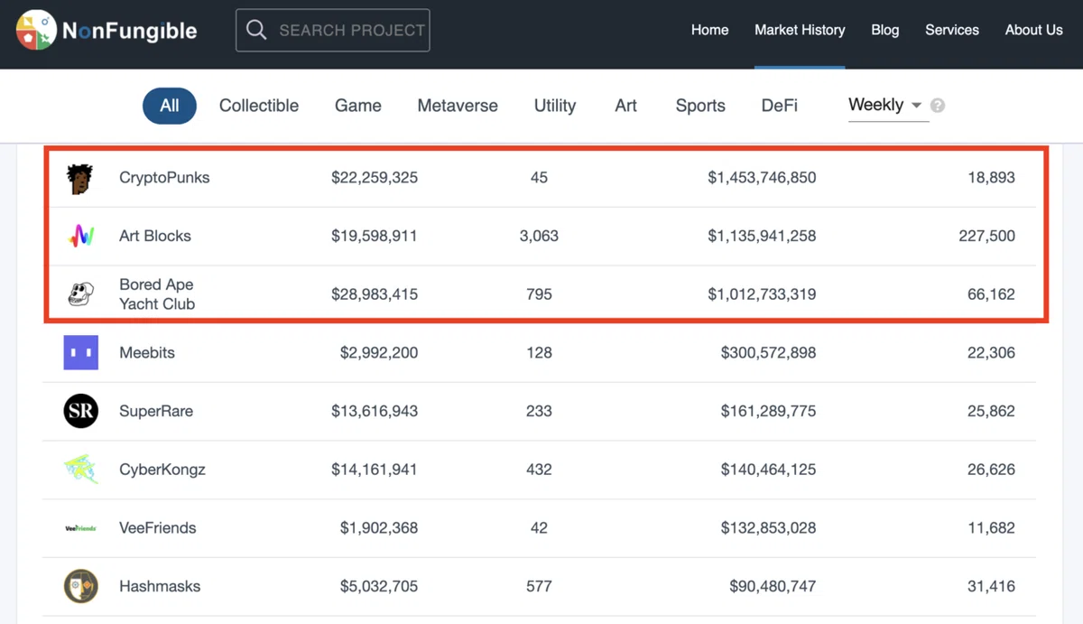Click the CyberKongz value $14,161,941

[x=375, y=470]
